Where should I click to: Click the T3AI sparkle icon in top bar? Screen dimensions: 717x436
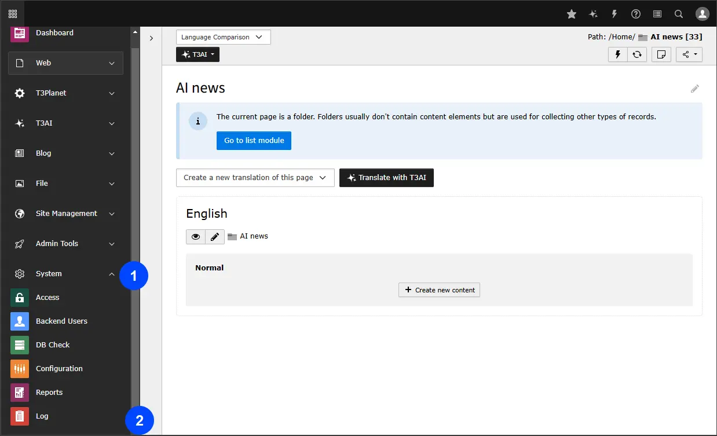(593, 14)
